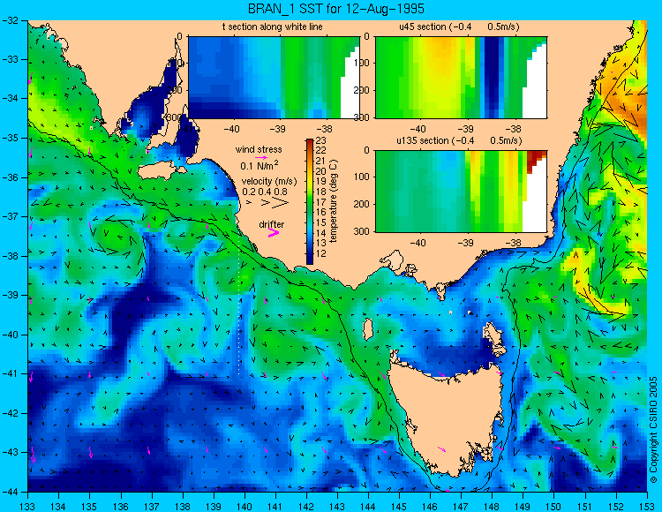The height and width of the screenshot is (512, 662).
Task: Click the '0.1 N/m2' wind stress scale
Action: pos(260,165)
